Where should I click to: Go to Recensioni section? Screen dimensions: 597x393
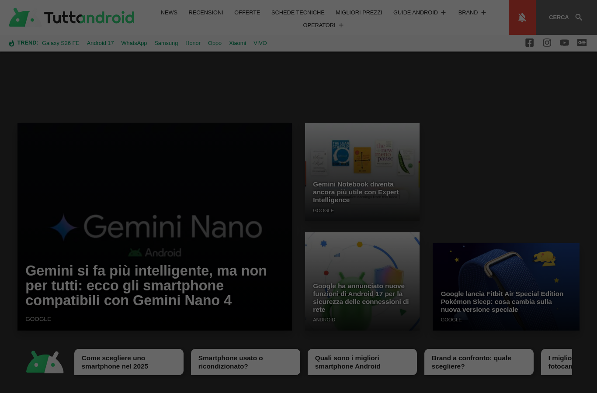(x=206, y=13)
